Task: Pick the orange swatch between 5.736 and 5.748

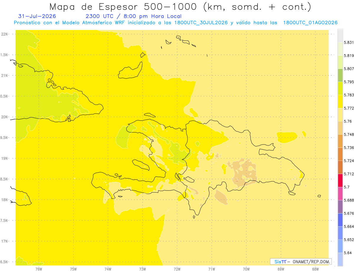Action: (x=340, y=141)
